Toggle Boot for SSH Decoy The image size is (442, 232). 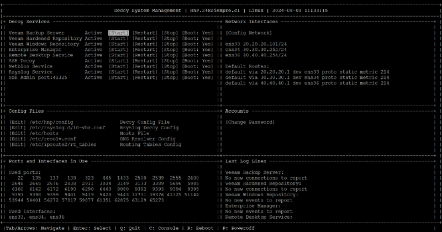click(197, 61)
